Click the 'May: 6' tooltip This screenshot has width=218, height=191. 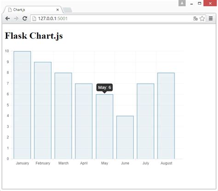pos(104,87)
